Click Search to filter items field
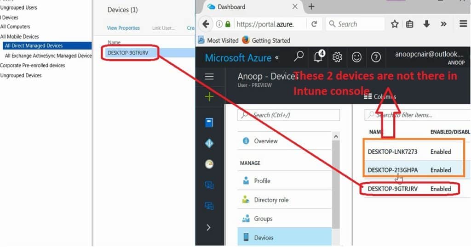The image size is (471, 247). pyautogui.click(x=417, y=115)
